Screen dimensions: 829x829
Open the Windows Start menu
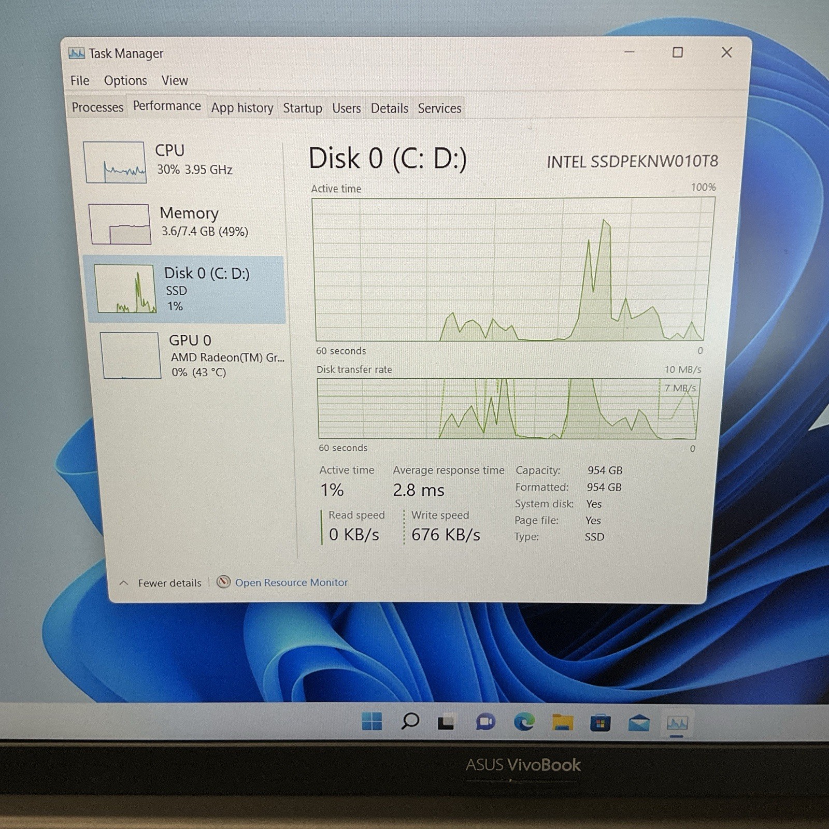371,721
